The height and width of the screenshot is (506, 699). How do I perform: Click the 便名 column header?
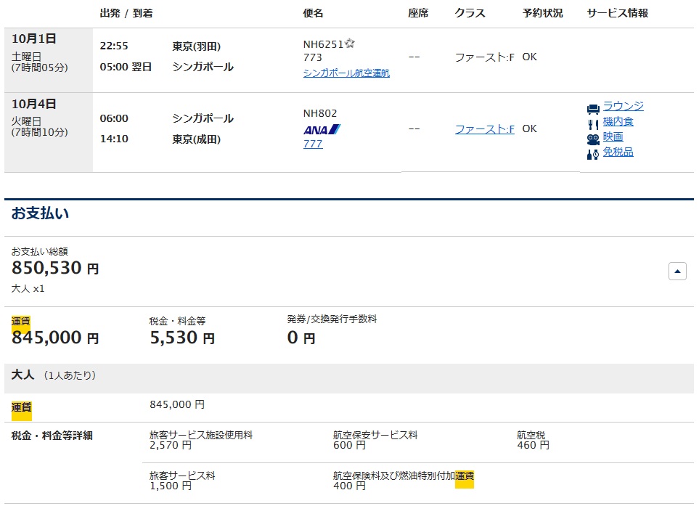(x=313, y=13)
